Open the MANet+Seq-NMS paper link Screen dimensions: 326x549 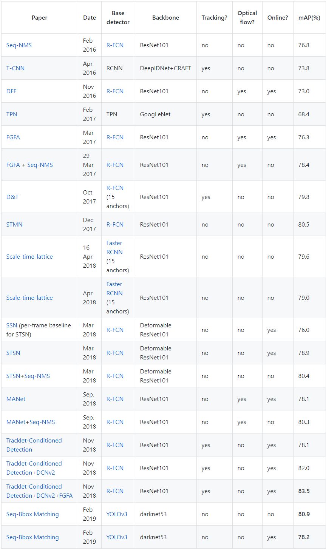(x=31, y=422)
